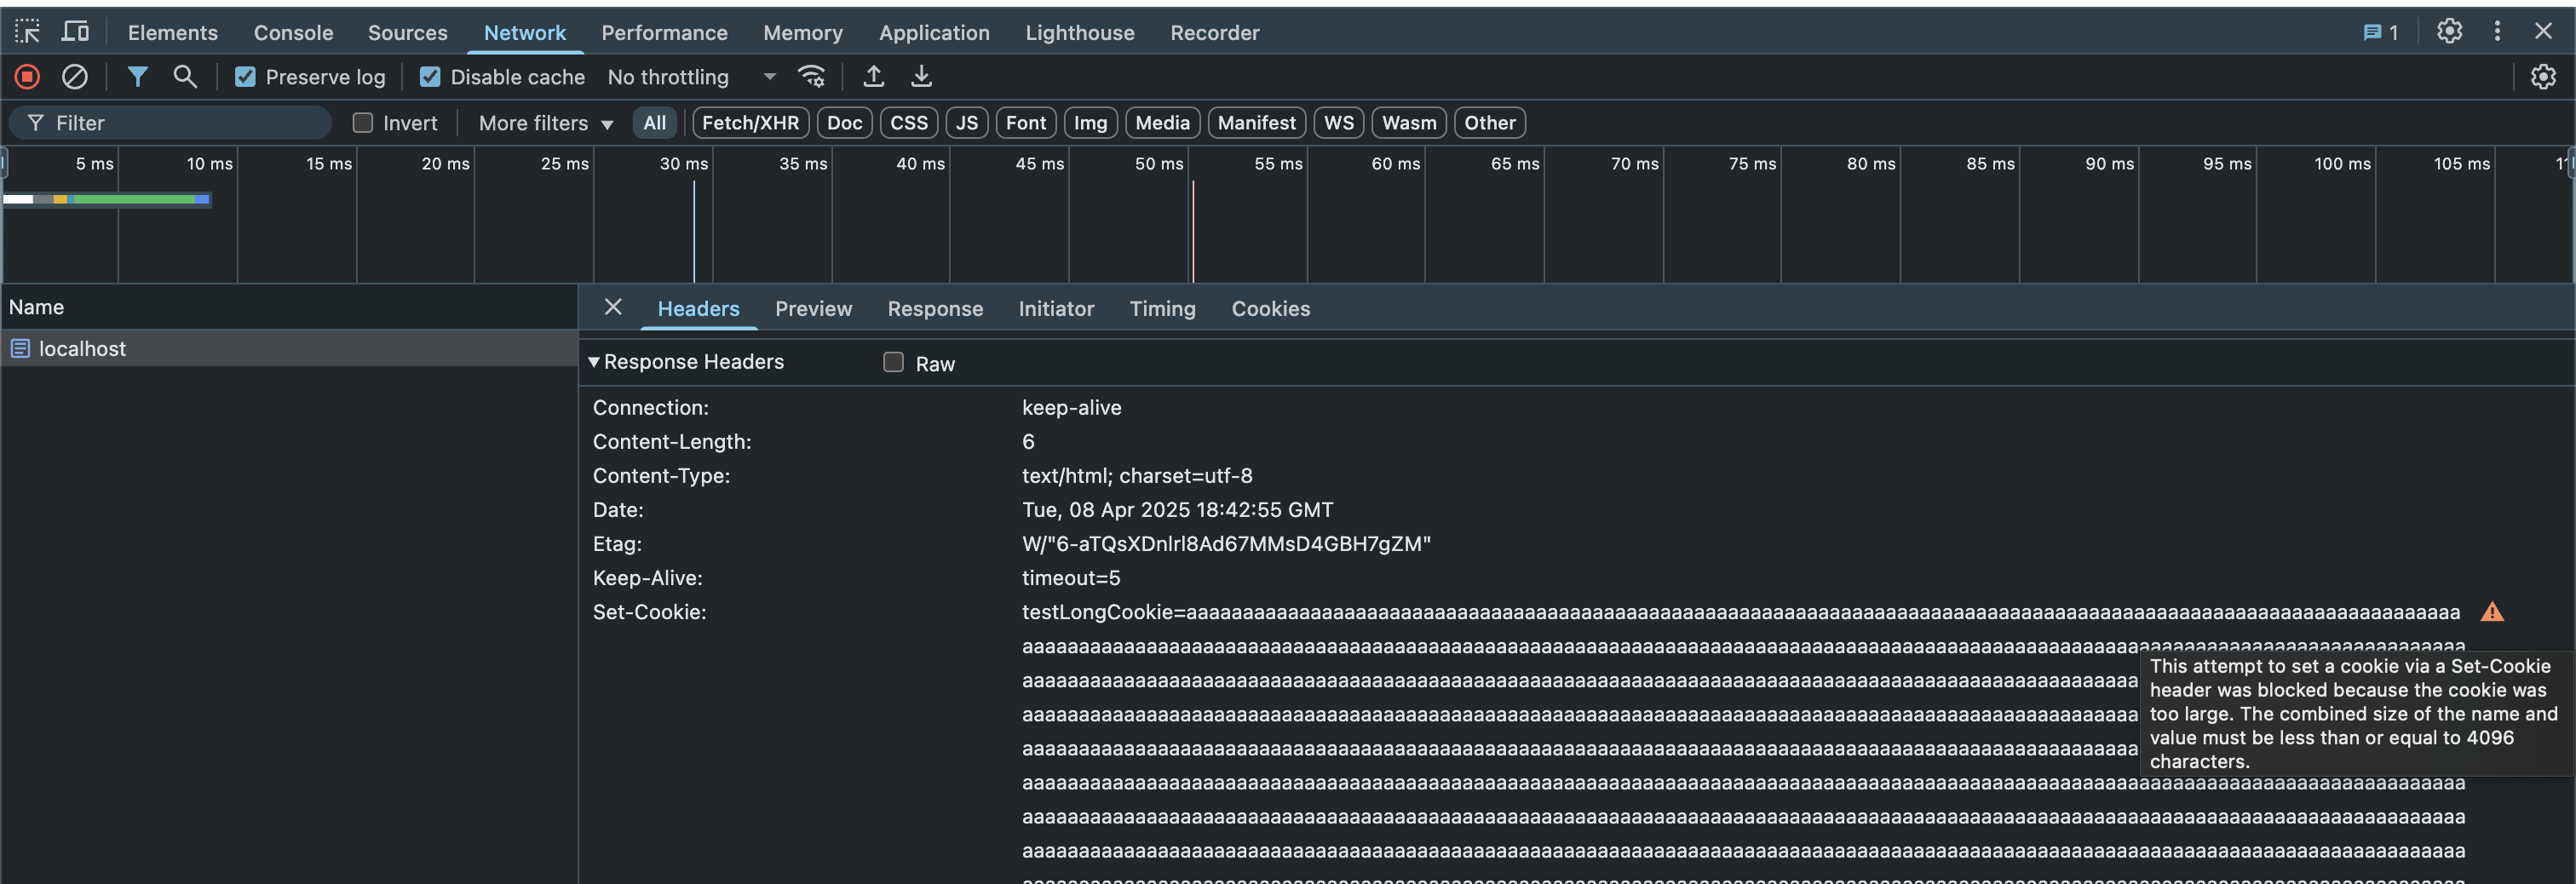Switch to the Preview tab
This screenshot has width=2576, height=884.
813,309
